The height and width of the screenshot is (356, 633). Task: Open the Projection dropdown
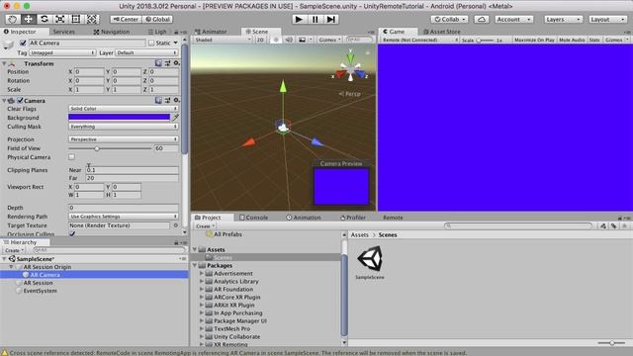pyautogui.click(x=124, y=139)
